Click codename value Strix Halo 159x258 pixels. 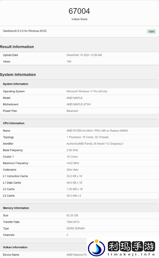pyautogui.click(x=72, y=170)
